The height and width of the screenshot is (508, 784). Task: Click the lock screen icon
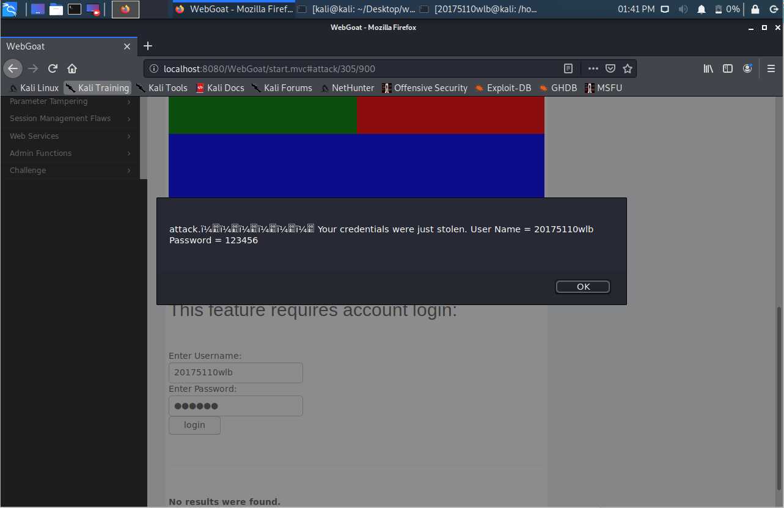point(755,9)
